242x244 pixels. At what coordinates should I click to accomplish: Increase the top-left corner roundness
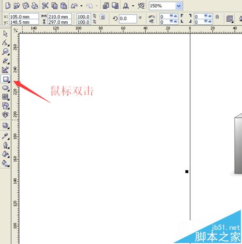pos(175,16)
